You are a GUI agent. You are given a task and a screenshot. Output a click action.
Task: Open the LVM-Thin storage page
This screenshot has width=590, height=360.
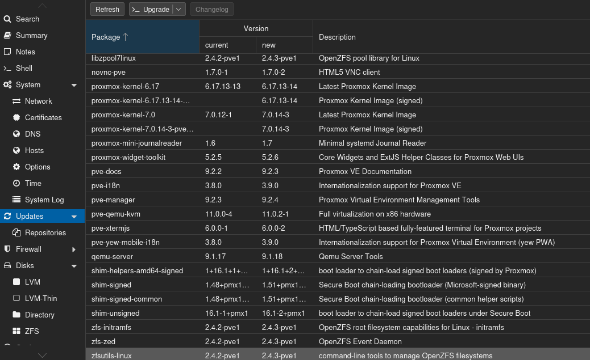[43, 298]
